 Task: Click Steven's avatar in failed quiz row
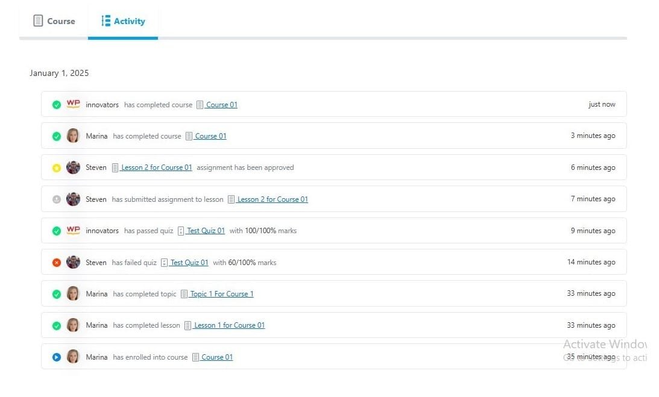tap(73, 261)
